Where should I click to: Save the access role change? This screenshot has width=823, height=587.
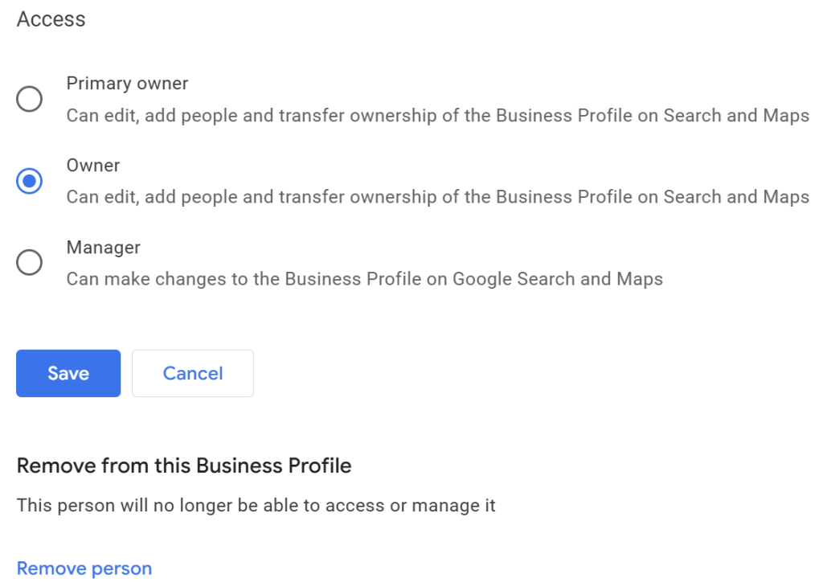[x=68, y=373]
